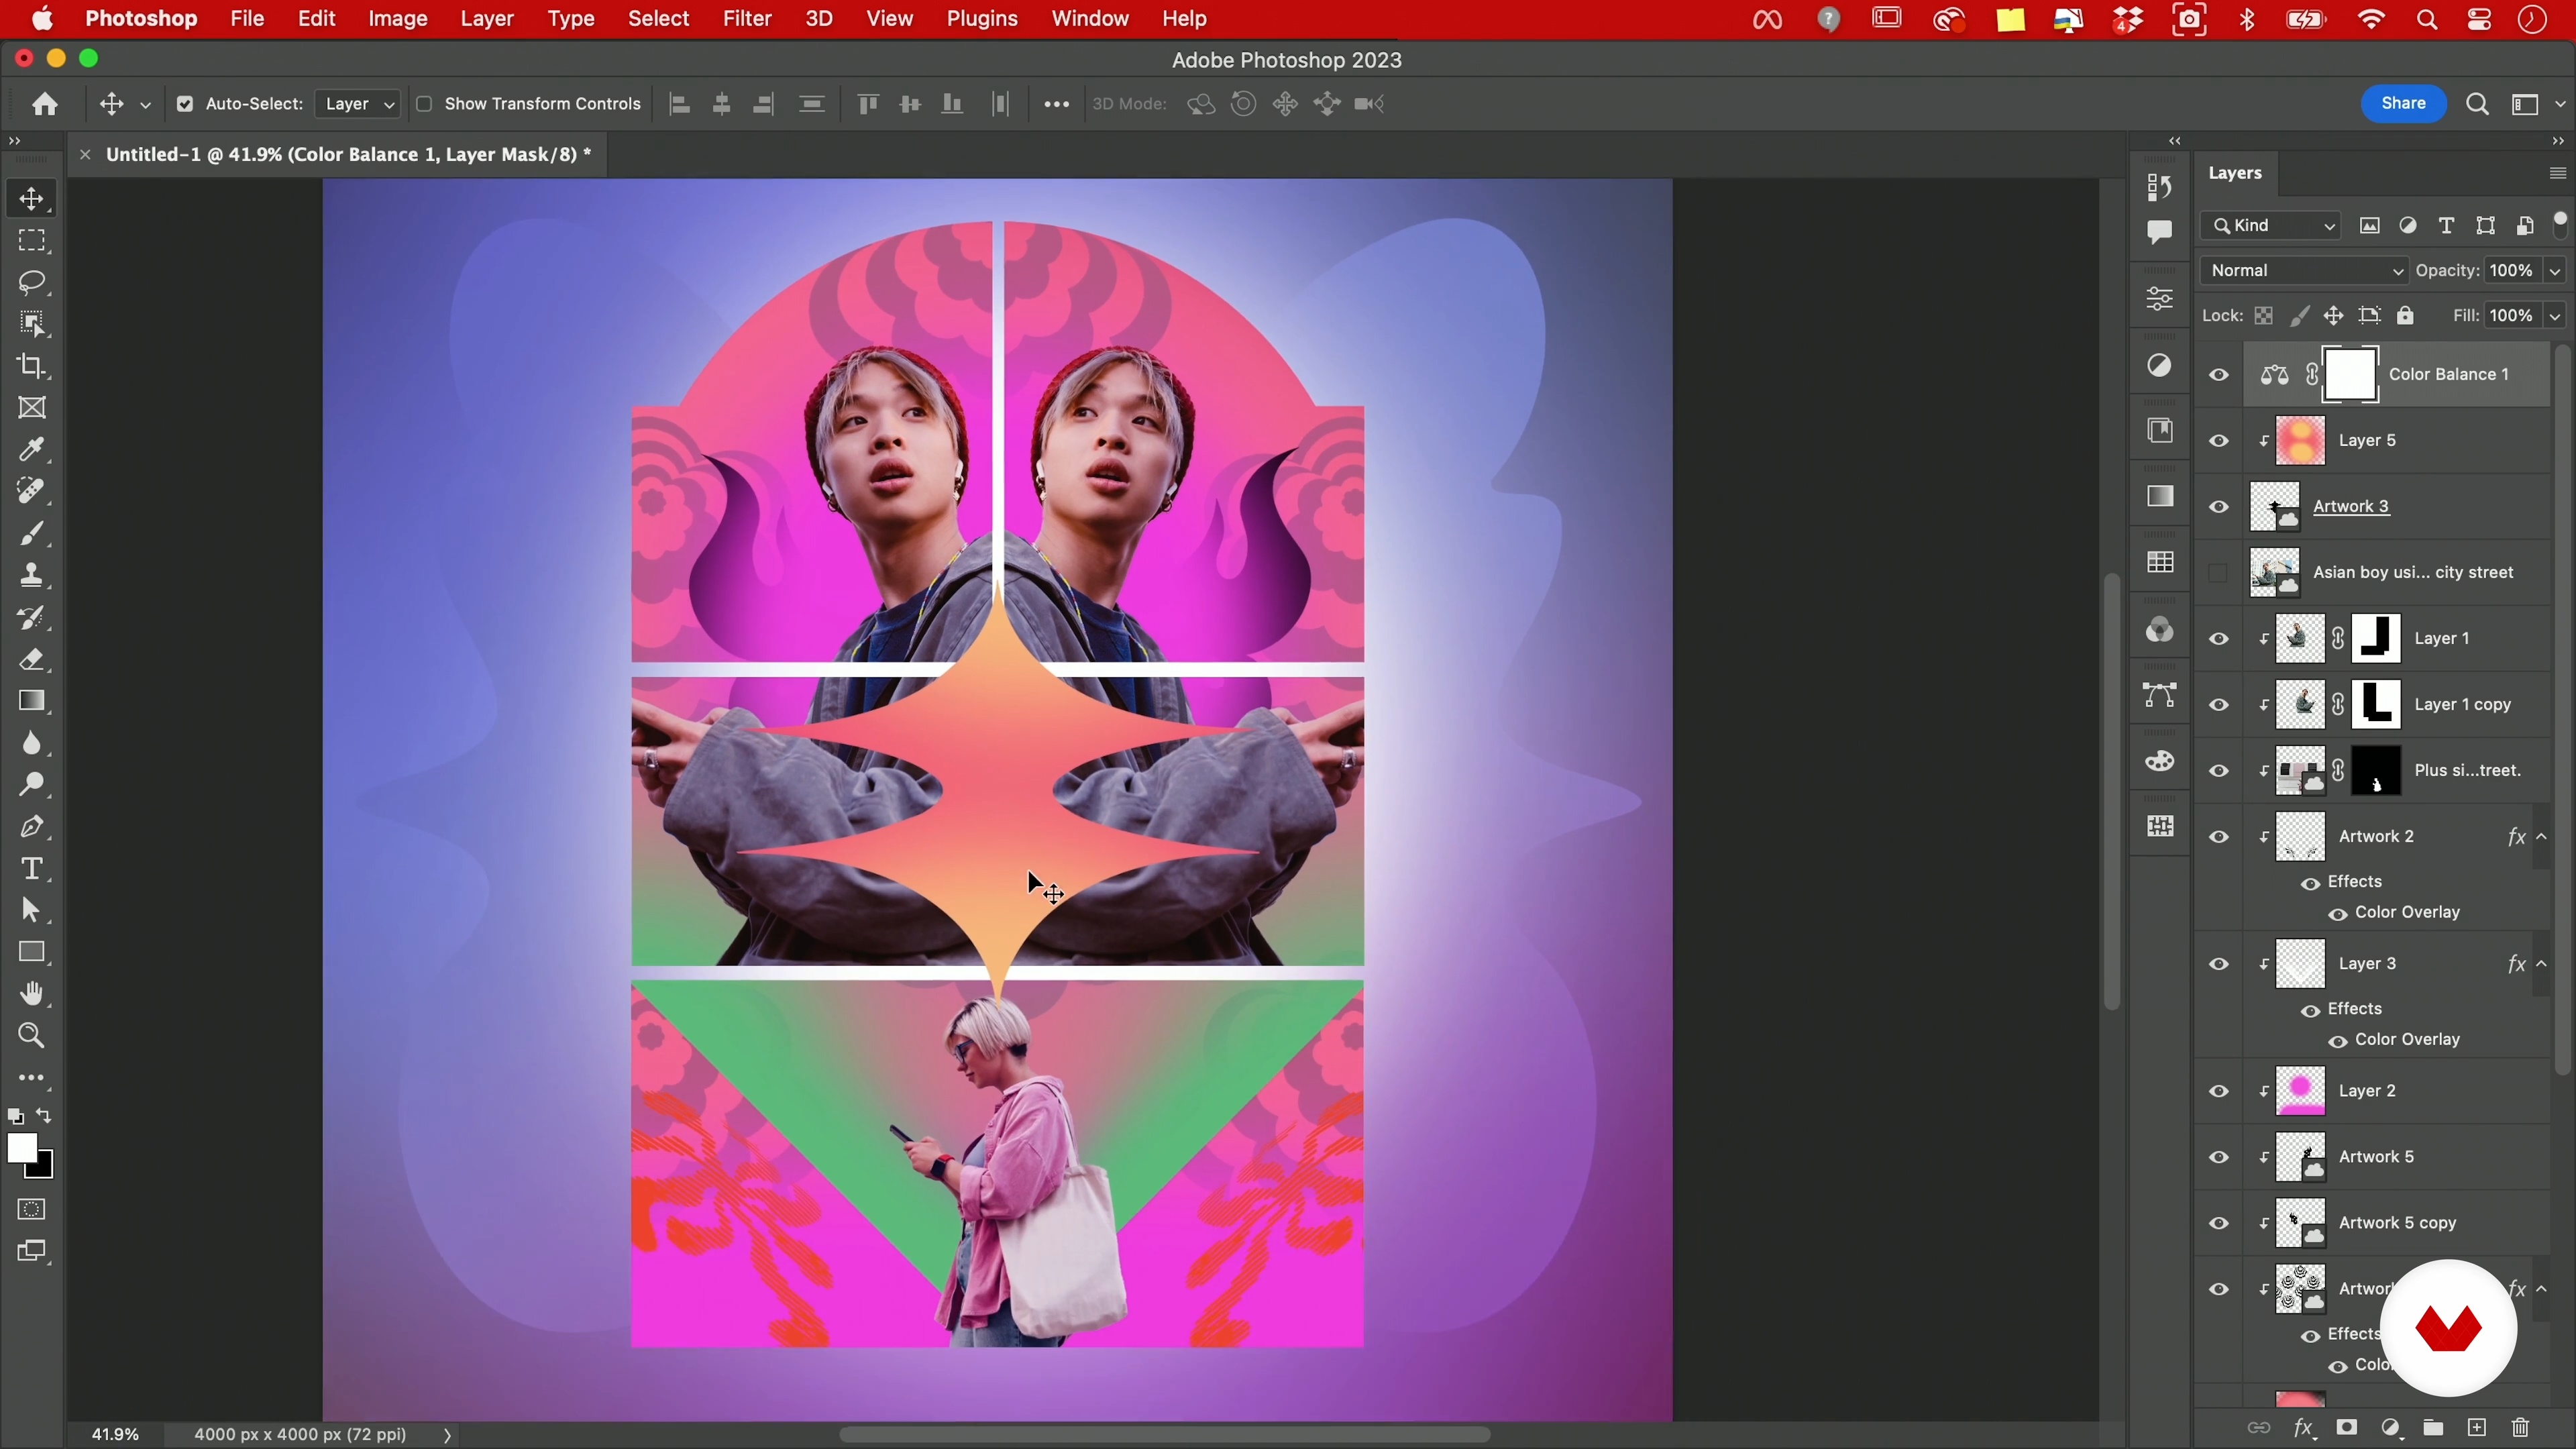
Task: Select the Color Balance 1 layer mask thumbnail
Action: tap(2350, 375)
